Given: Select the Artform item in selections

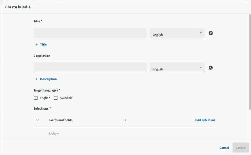Looking at the screenshot, I should point(54,134).
